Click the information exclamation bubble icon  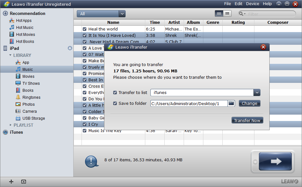click(91, 161)
